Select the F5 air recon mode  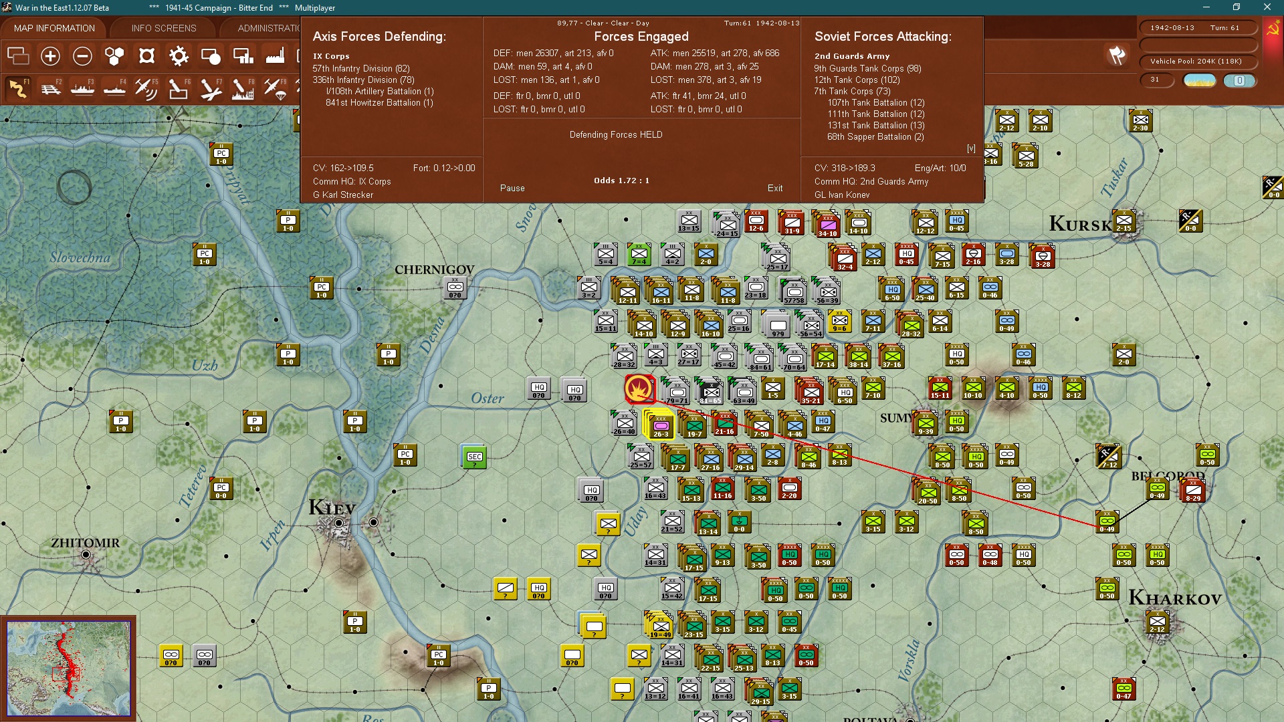146,88
